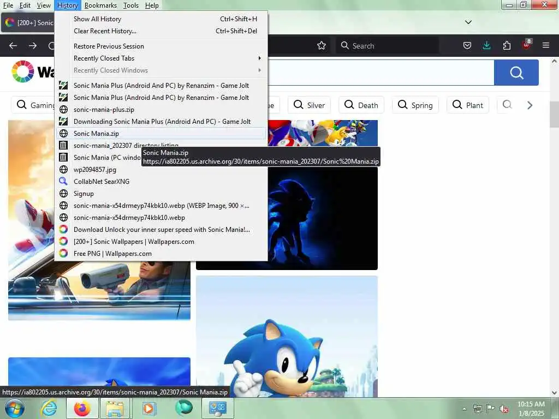This screenshot has width=559, height=419.
Task: Click the Silver search tag
Action: pos(309,105)
